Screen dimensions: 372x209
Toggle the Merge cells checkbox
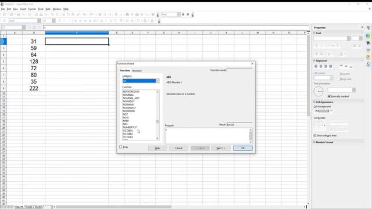338,79
